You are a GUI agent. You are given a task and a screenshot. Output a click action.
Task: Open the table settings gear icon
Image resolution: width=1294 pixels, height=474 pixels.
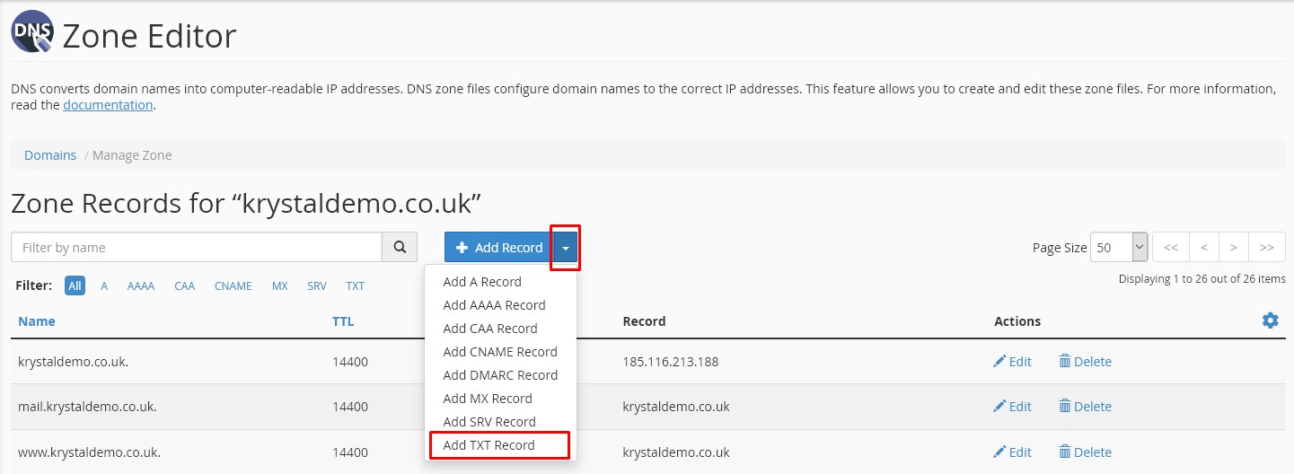click(1270, 320)
